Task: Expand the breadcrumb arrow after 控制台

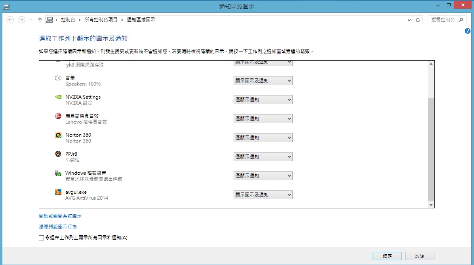Action: point(80,20)
